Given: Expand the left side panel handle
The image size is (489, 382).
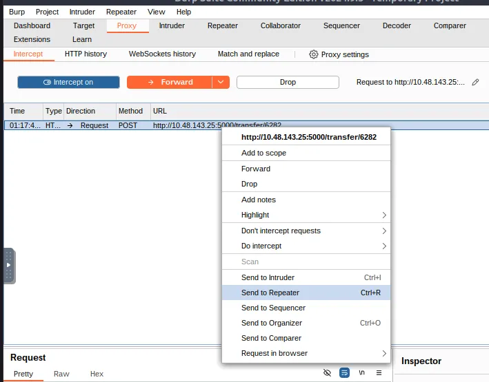Looking at the screenshot, I should coord(8,265).
